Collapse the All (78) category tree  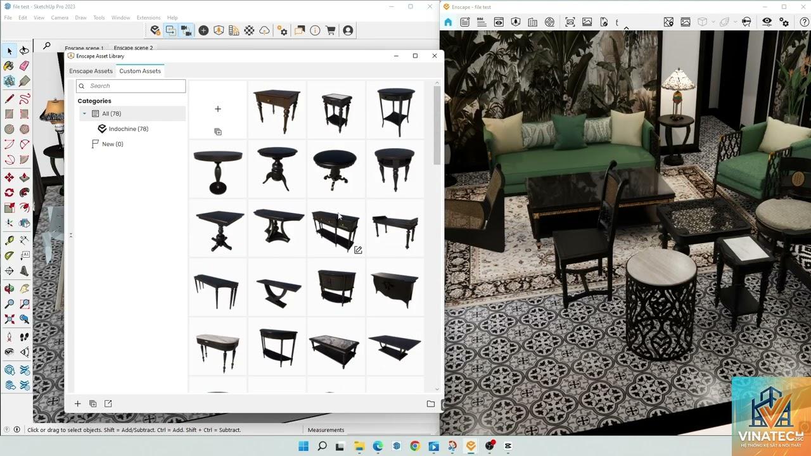(84, 114)
